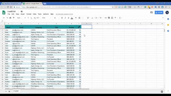This screenshot has height=96, width=171.
Task: Click the Print icon
Action: coord(10,18)
